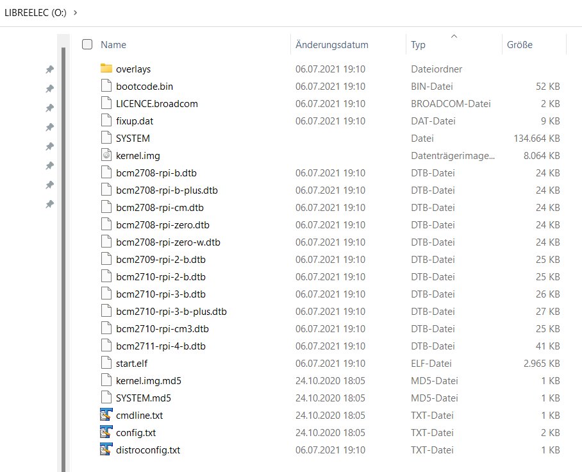Select the kernel.img disc image icon
The height and width of the screenshot is (472, 582).
(x=106, y=155)
